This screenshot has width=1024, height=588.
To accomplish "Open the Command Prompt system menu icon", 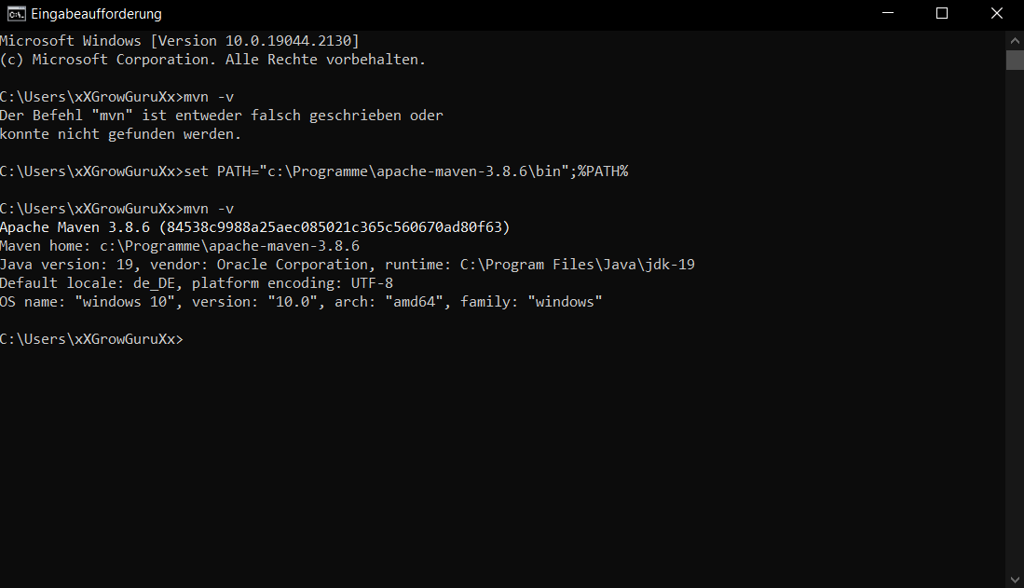I will click(x=17, y=14).
